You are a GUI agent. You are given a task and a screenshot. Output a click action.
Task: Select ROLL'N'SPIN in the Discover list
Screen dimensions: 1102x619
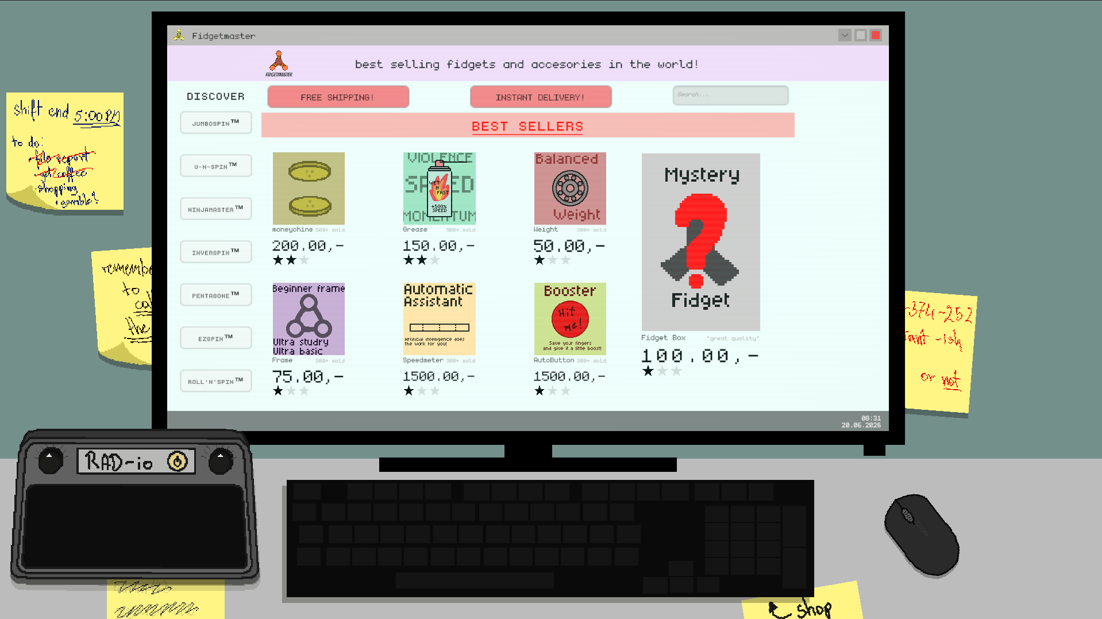(x=216, y=381)
